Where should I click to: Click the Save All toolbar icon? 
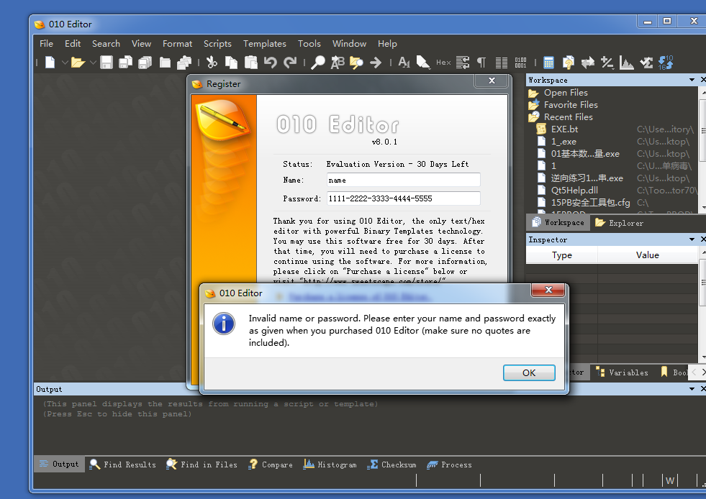pos(145,63)
